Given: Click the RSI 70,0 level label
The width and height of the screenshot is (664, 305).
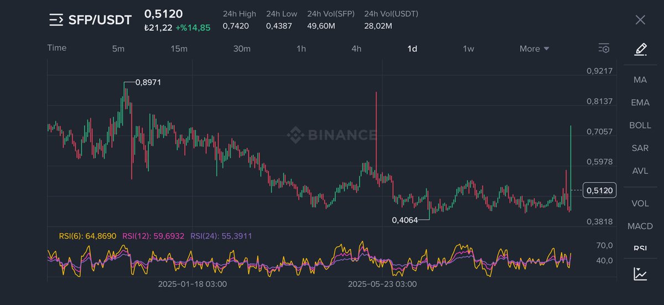Looking at the screenshot, I should click(604, 245).
